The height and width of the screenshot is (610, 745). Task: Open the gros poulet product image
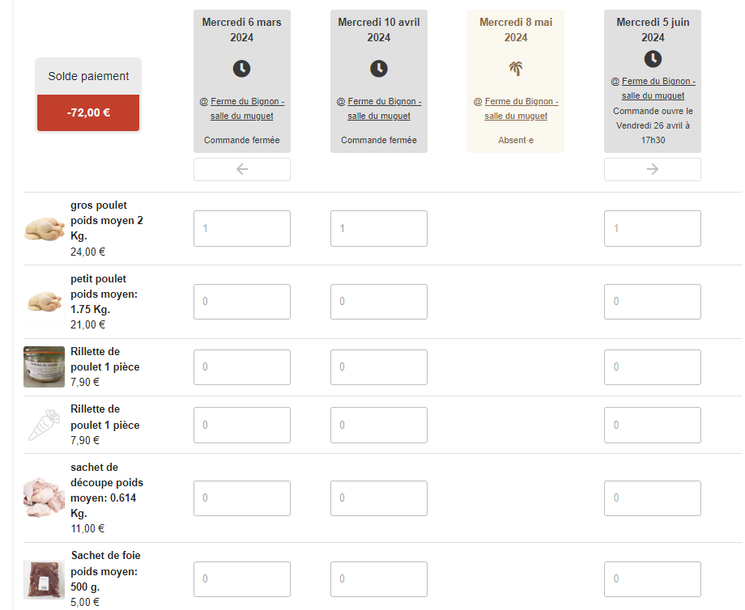44,228
